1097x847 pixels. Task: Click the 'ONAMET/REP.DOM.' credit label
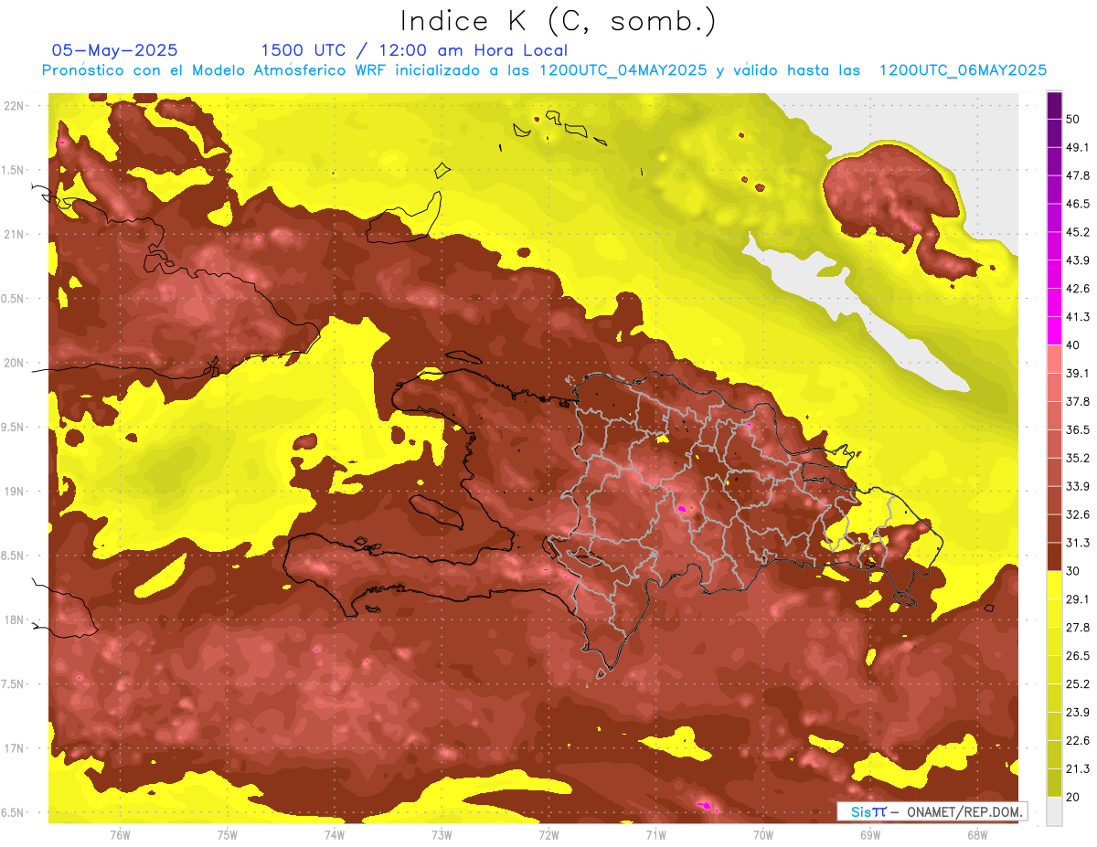pyautogui.click(x=964, y=811)
